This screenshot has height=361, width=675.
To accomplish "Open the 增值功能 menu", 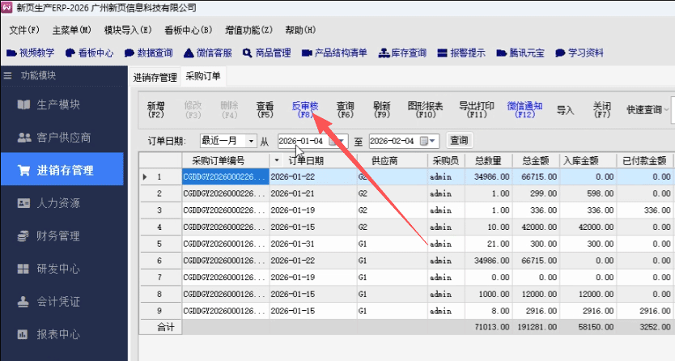I will point(248,30).
